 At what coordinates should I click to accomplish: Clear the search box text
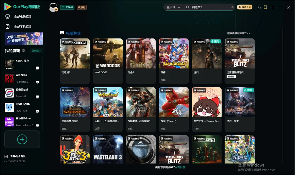tap(232, 7)
